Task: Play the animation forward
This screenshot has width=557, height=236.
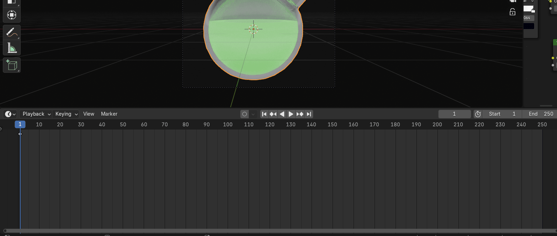Action: 291,114
